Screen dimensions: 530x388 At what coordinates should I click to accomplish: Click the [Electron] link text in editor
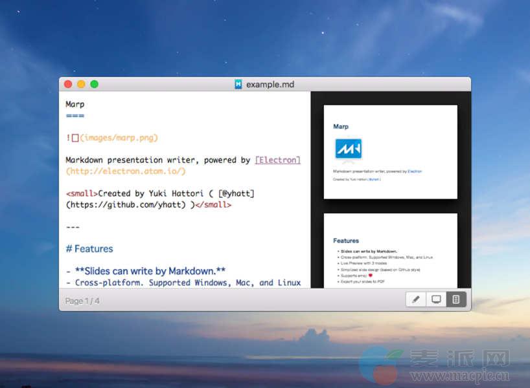click(277, 160)
